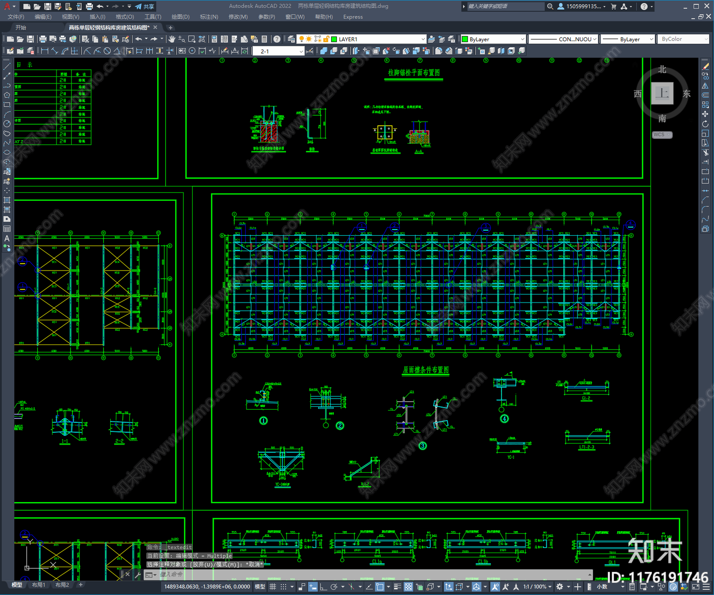Toggle snap mode in status bar
The image size is (714, 595).
[x=283, y=587]
